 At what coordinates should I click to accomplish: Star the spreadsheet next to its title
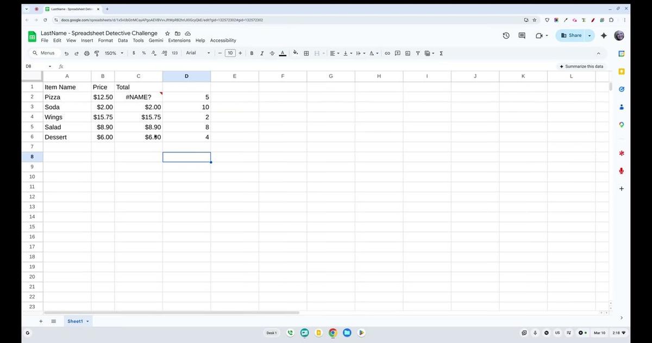pyautogui.click(x=167, y=33)
